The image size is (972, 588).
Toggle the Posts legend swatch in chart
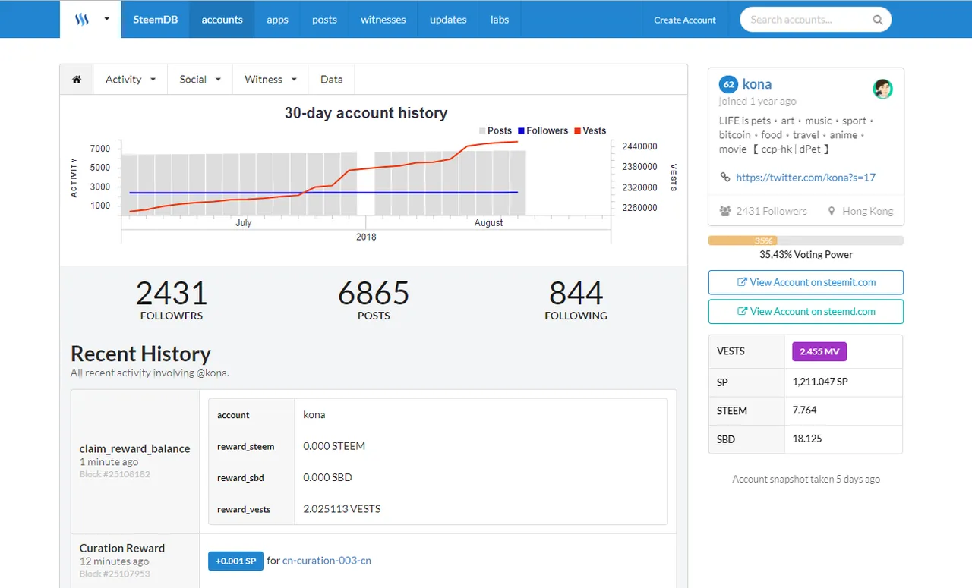click(482, 130)
